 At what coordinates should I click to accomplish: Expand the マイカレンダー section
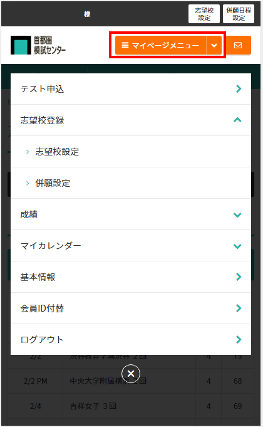130,246
